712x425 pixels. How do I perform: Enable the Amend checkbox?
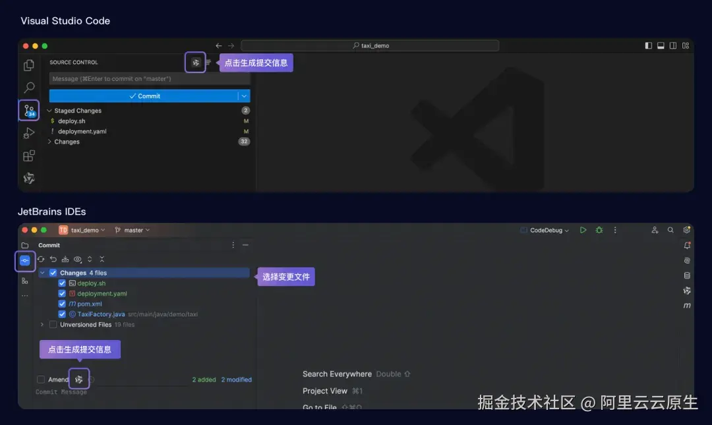(40, 379)
